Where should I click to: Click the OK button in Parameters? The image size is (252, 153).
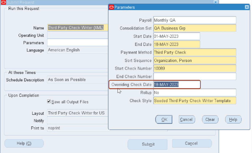tap(164, 119)
